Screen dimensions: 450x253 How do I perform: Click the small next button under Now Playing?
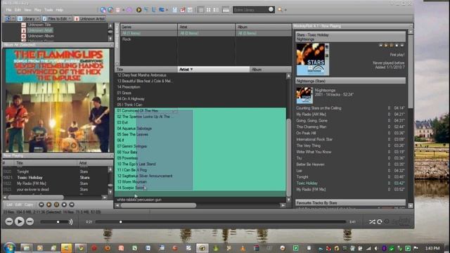tap(72, 205)
